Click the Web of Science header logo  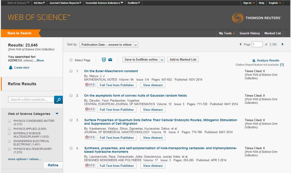click(39, 17)
